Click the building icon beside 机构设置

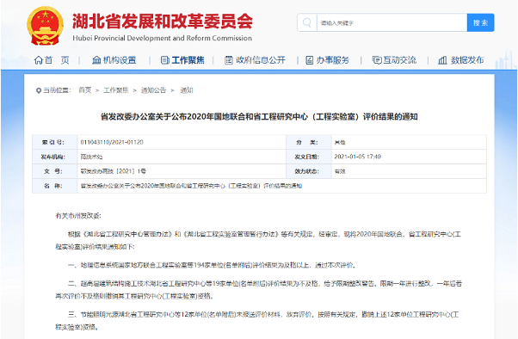pos(96,60)
